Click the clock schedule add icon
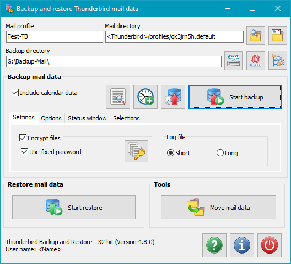Image resolution: width=291 pixels, height=264 pixels. coord(145,97)
